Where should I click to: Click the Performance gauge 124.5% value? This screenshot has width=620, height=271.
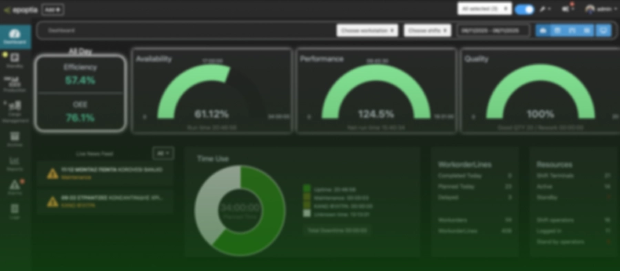point(376,114)
